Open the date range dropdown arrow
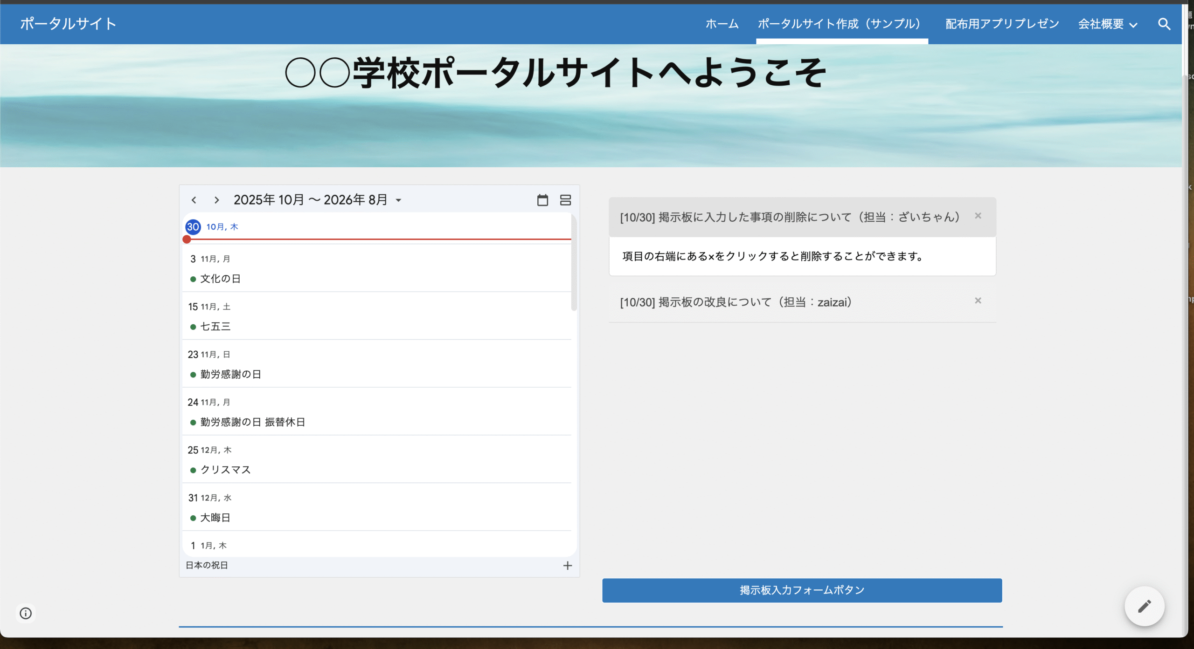 pyautogui.click(x=399, y=199)
